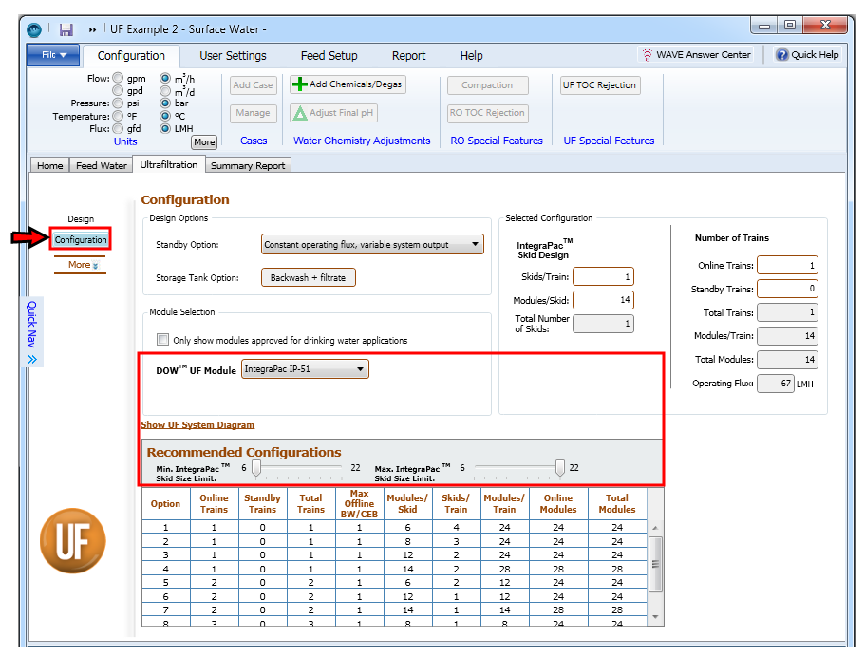Open the File menu dropdown
Viewport: 865px width, 656px height.
point(53,55)
